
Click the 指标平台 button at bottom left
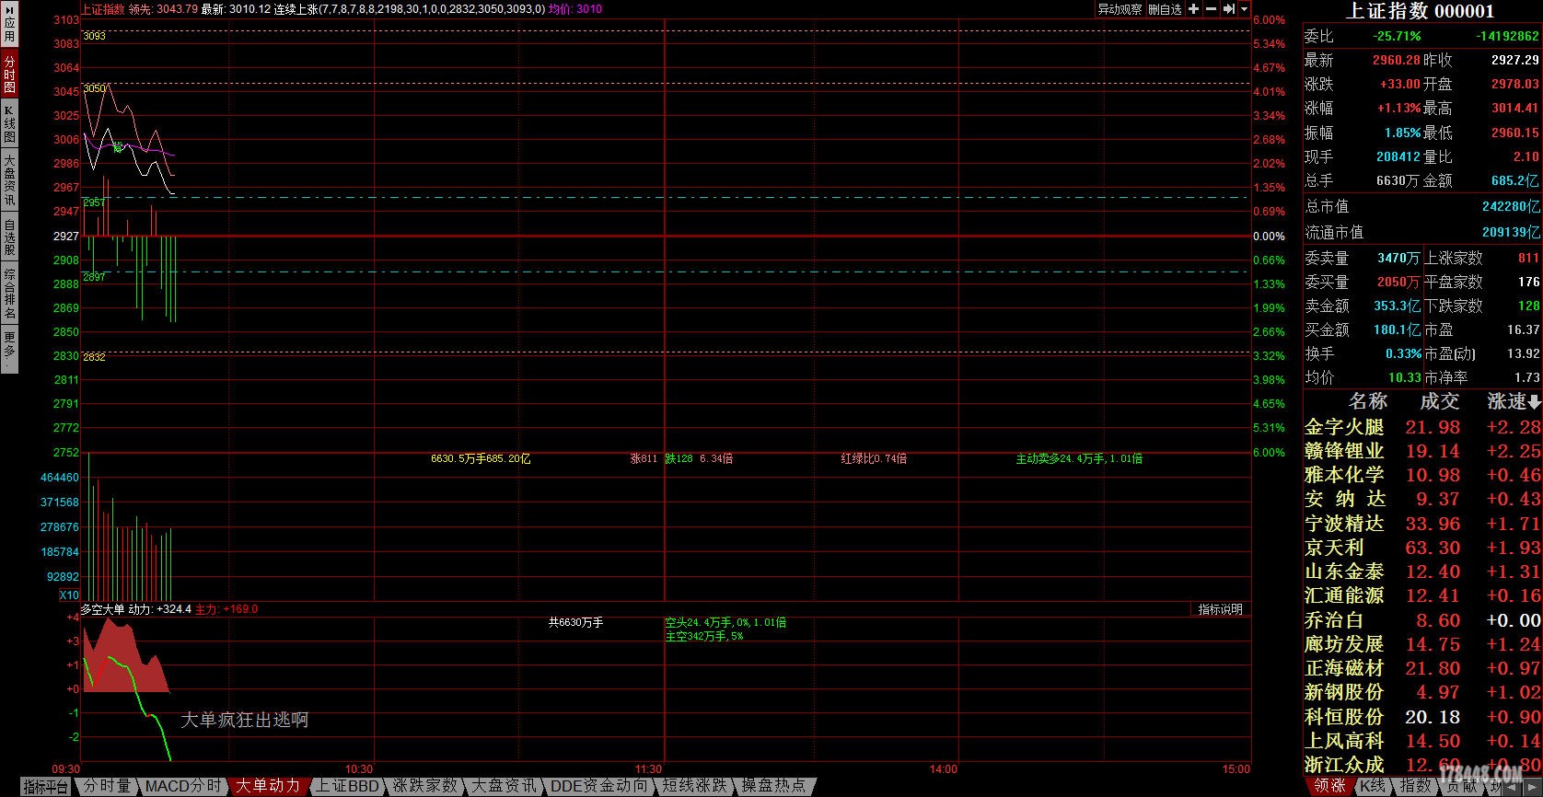click(46, 787)
